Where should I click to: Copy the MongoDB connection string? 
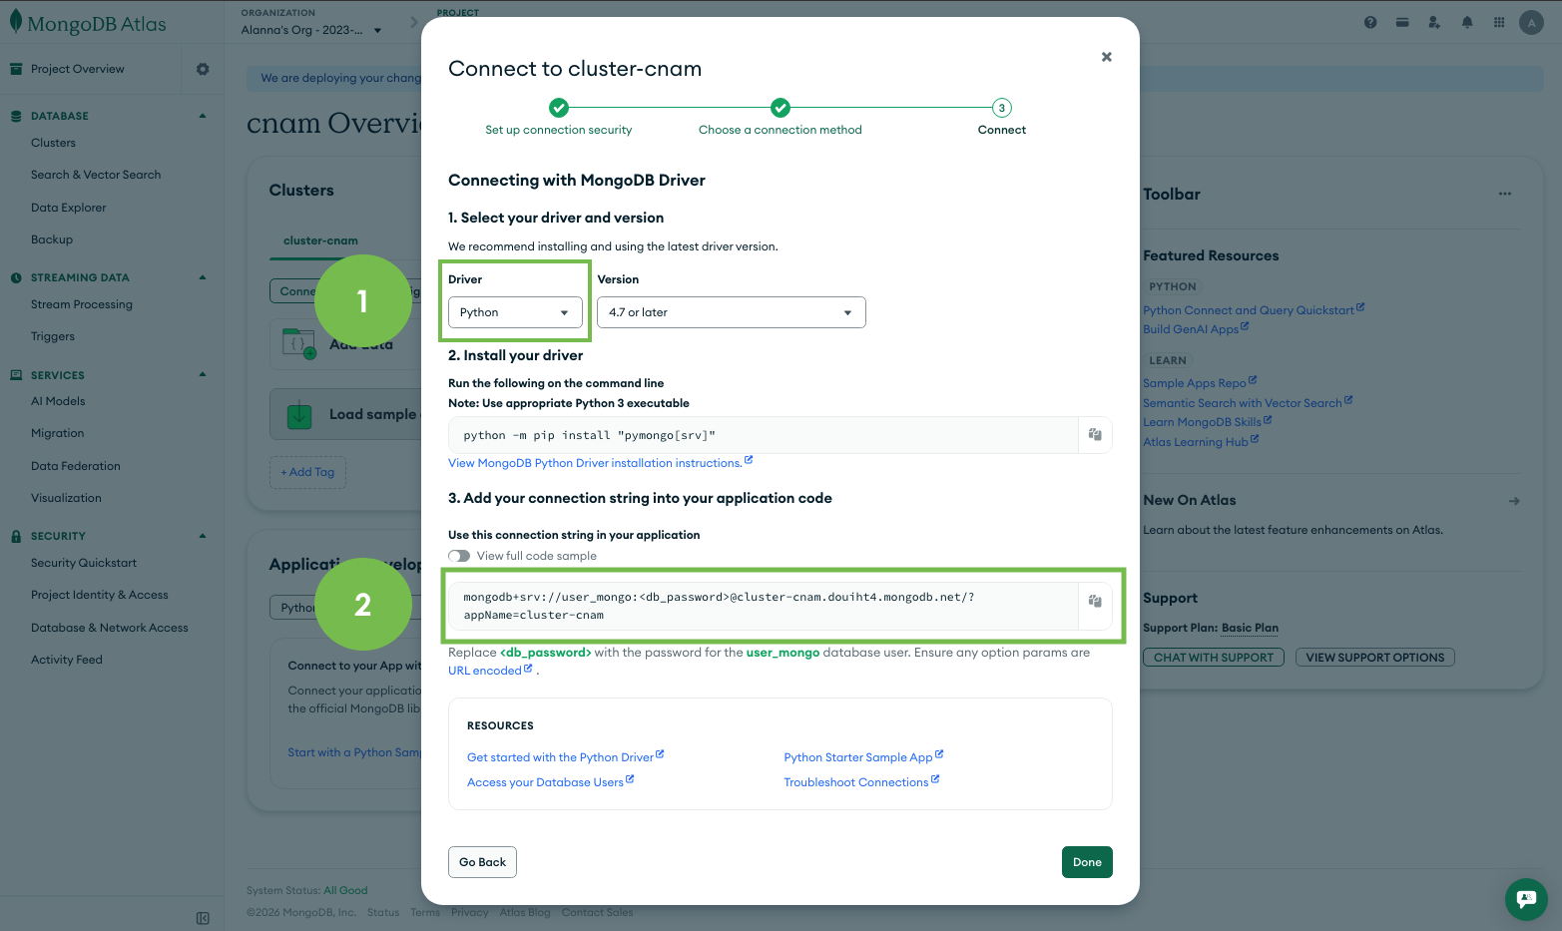pyautogui.click(x=1095, y=602)
